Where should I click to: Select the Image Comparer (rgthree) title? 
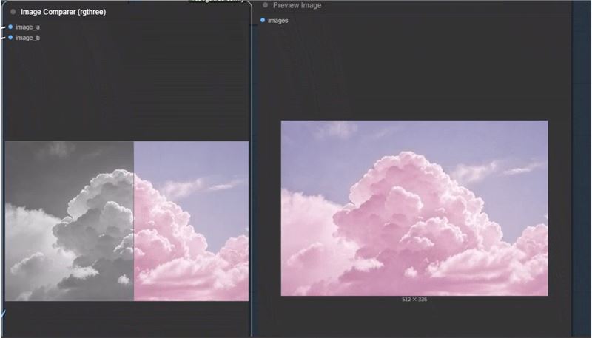click(62, 12)
